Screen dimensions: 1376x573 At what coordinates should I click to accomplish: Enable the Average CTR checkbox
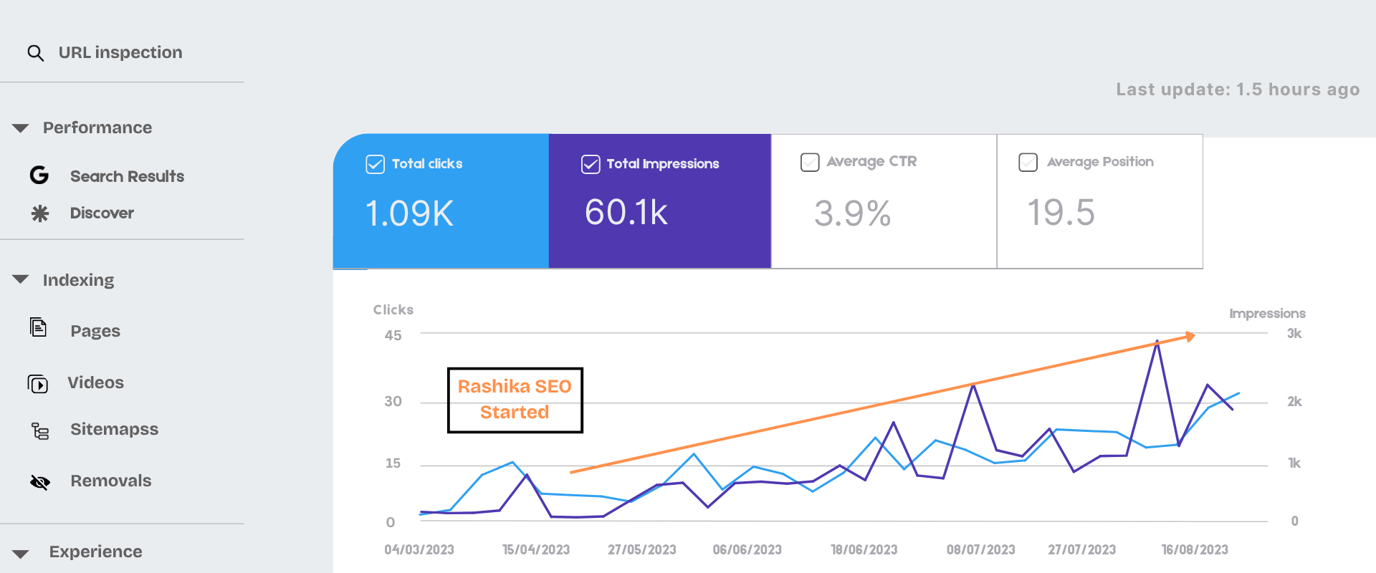[810, 163]
